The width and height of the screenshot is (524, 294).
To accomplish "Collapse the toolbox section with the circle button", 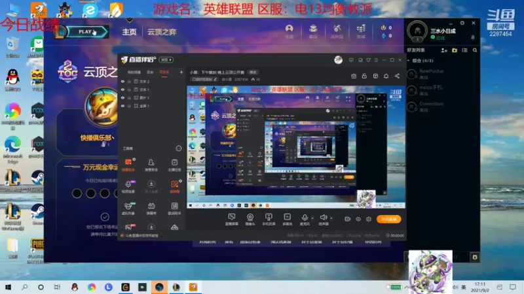I will (178, 148).
